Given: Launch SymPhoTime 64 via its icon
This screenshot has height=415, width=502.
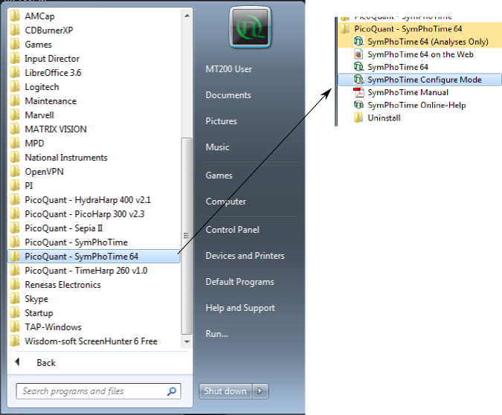Looking at the screenshot, I should [358, 67].
